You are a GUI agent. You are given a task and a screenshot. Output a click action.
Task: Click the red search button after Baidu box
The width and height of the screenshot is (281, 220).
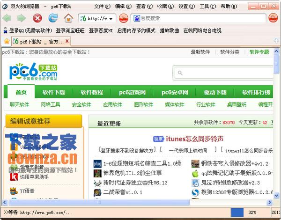click(x=273, y=18)
